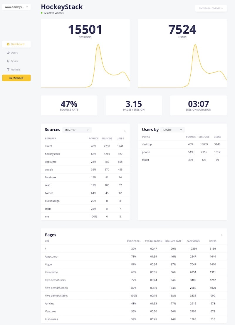The height and width of the screenshot is (325, 235).
Task: Click the Users people icon in sidebar
Action: [8, 53]
